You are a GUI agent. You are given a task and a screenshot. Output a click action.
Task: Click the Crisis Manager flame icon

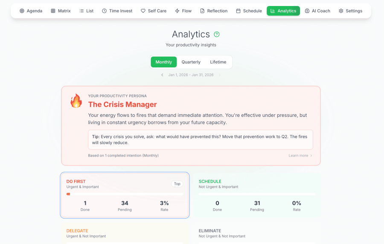pos(76,101)
